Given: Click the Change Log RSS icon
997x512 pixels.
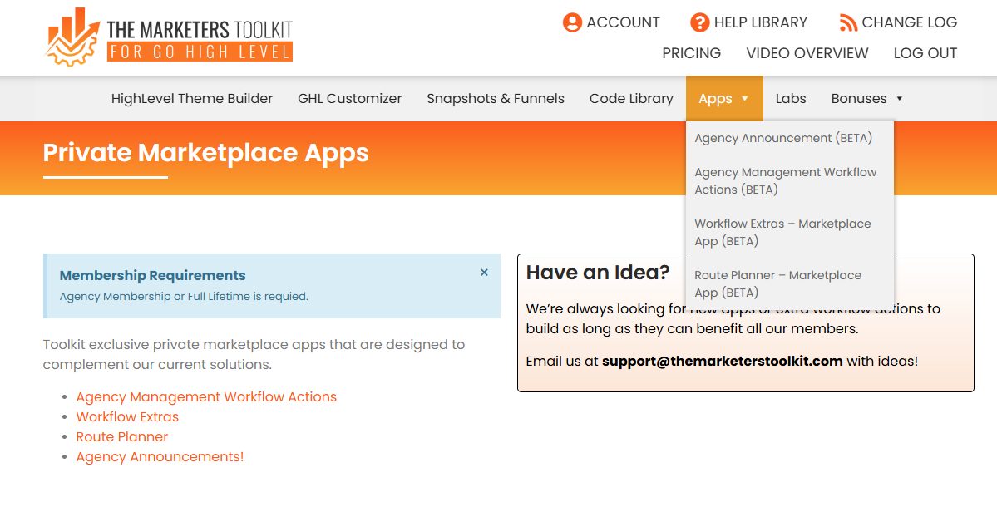Looking at the screenshot, I should (x=848, y=23).
